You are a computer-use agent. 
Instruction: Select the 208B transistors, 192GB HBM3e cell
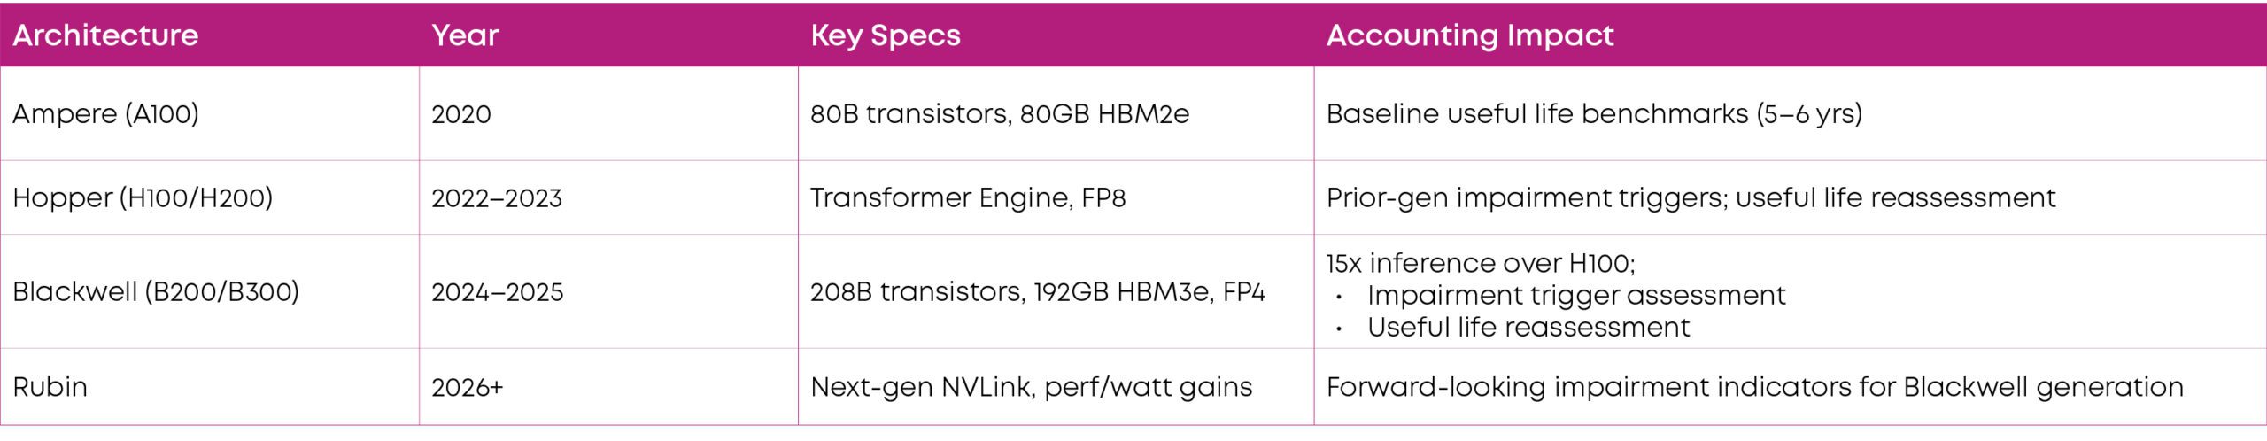[1037, 292]
